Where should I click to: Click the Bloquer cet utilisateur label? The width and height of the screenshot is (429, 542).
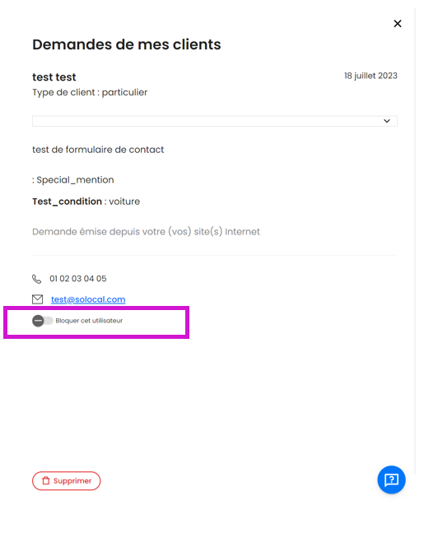coord(89,321)
